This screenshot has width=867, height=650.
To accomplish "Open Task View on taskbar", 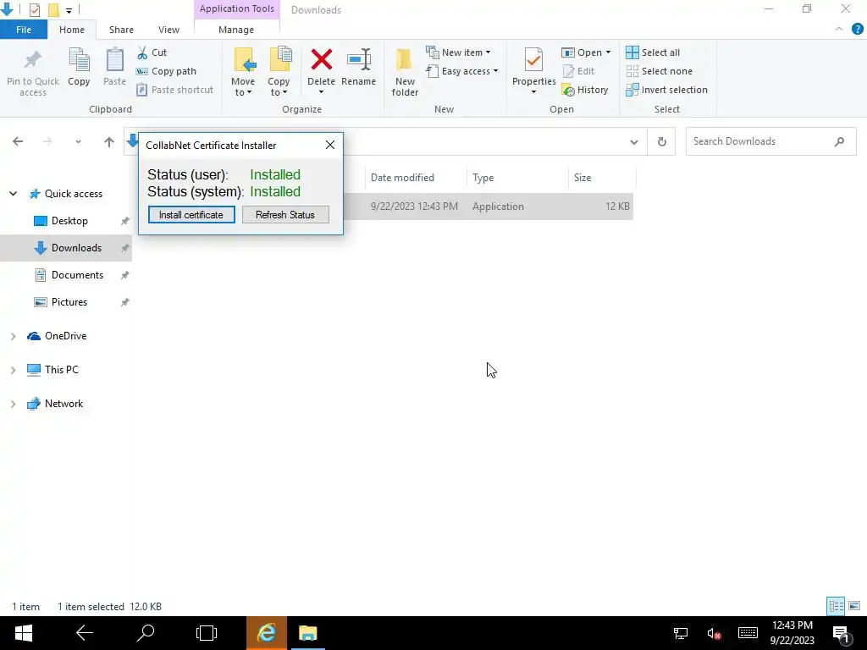I will coord(207,633).
